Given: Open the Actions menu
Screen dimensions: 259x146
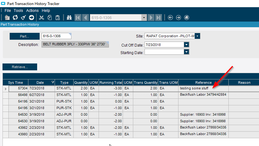Looking at the screenshot, I should point(32,11).
